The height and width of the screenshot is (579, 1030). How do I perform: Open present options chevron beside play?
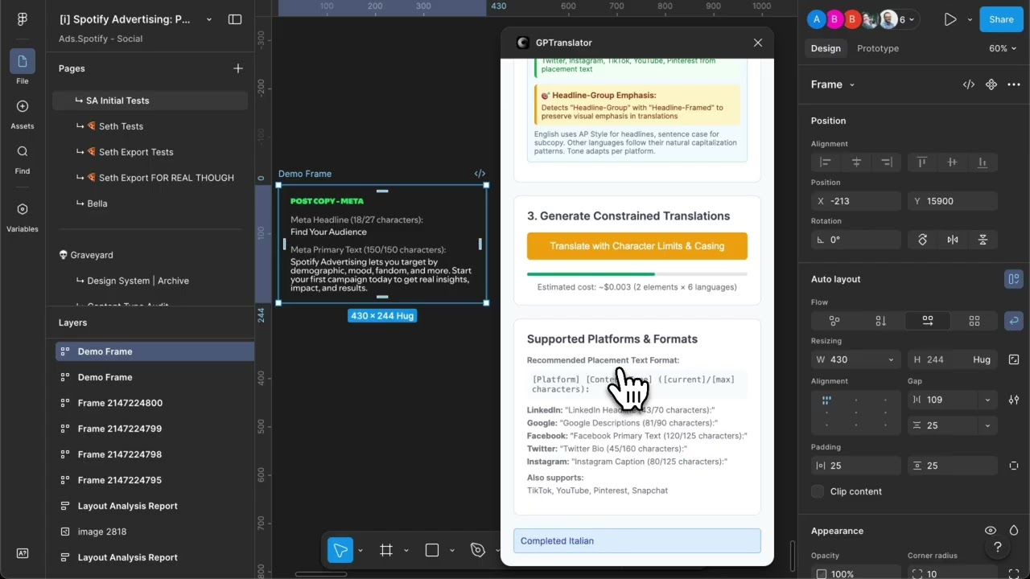pos(970,19)
